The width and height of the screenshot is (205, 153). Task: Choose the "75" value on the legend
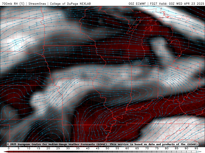pyautogui.click(x=157, y=148)
